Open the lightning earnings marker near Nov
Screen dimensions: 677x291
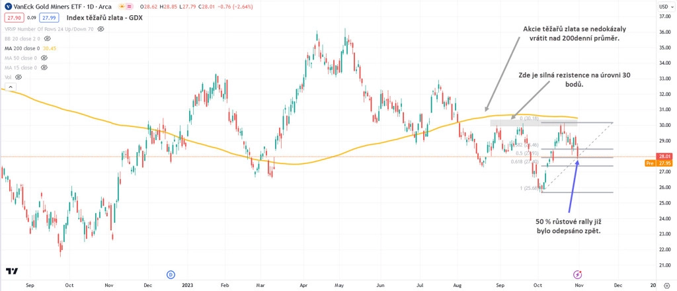click(x=578, y=274)
